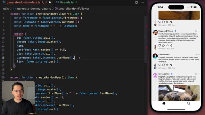Repost Keenan Stark's post

(x=167, y=65)
